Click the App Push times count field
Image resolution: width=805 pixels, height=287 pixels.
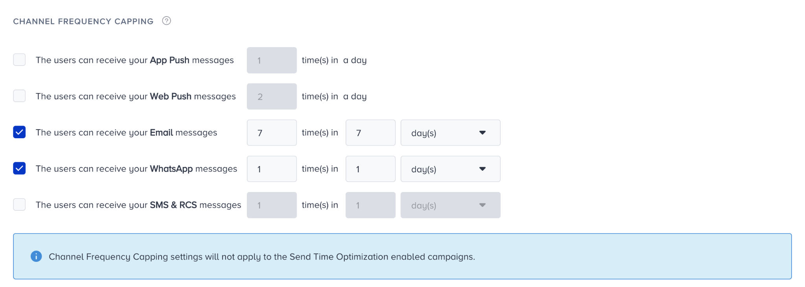click(272, 60)
